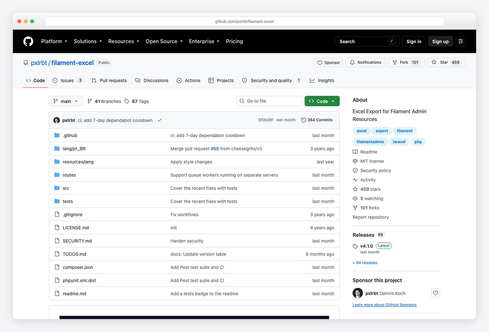Select the laravel topic tag
This screenshot has width=489, height=332.
click(399, 142)
